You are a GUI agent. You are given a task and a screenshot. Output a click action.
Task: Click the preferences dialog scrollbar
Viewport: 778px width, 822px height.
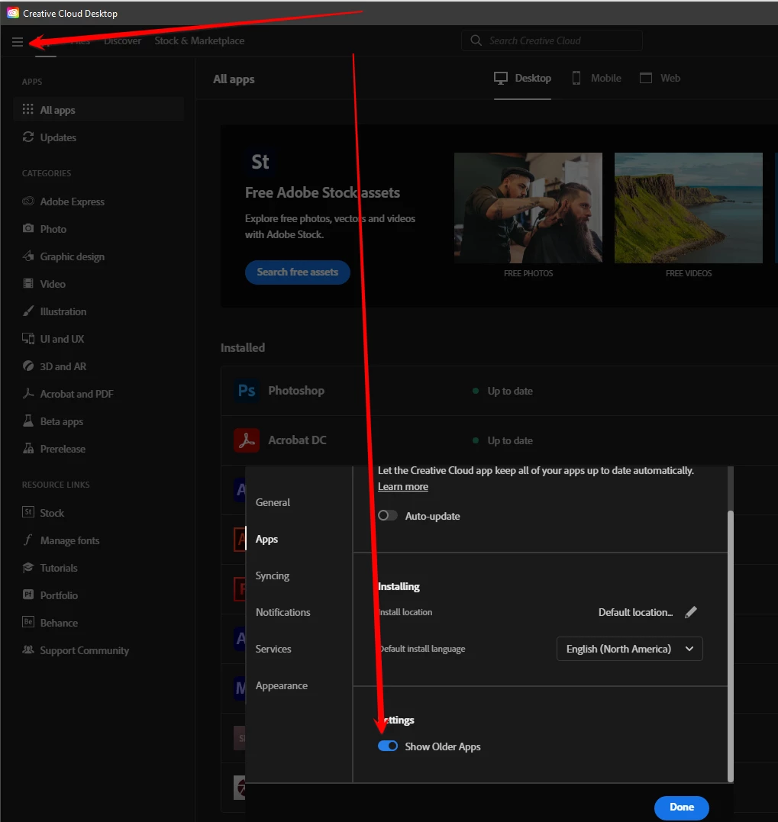point(731,646)
